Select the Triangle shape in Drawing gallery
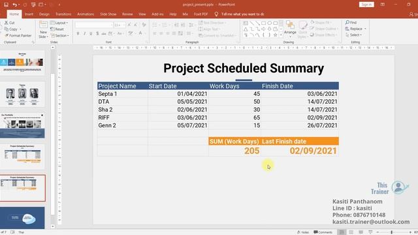 [x=246, y=29]
